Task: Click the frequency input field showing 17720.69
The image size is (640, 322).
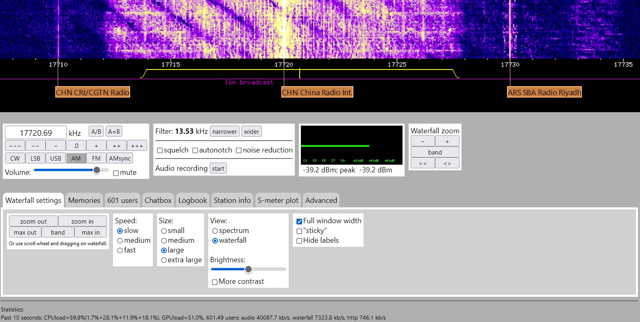Action: [x=35, y=133]
